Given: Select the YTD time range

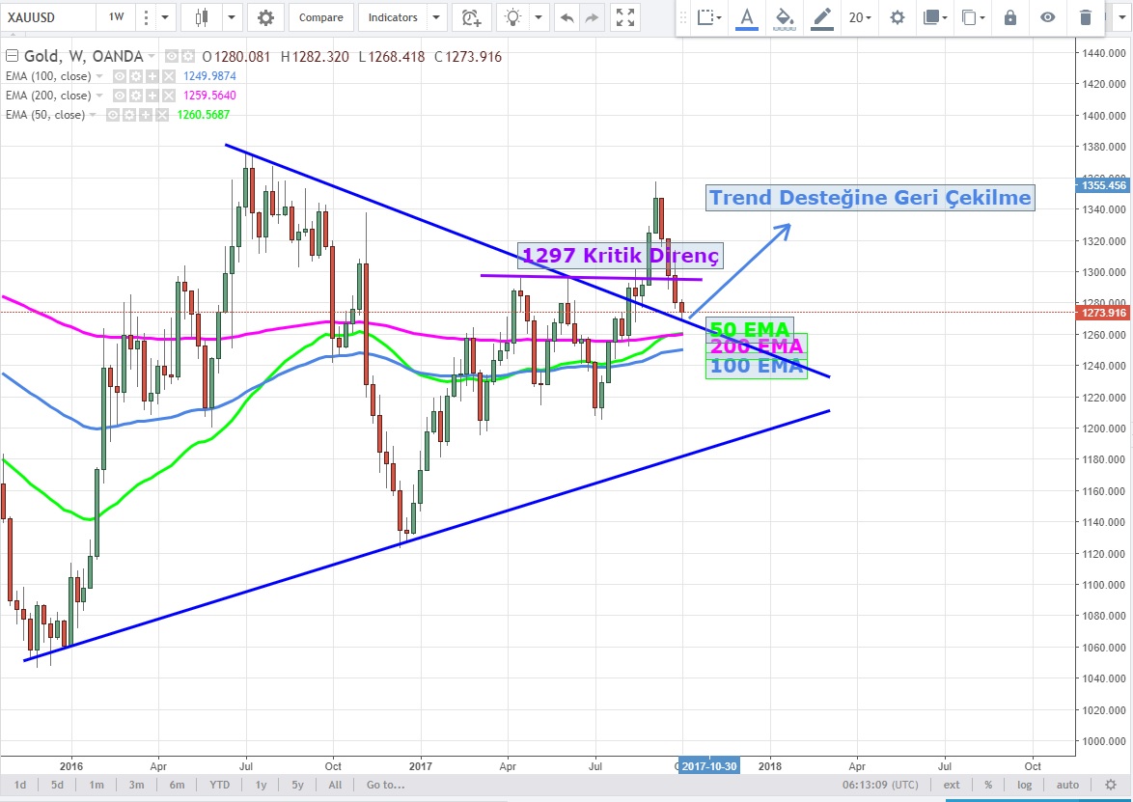Looking at the screenshot, I should click(x=219, y=785).
